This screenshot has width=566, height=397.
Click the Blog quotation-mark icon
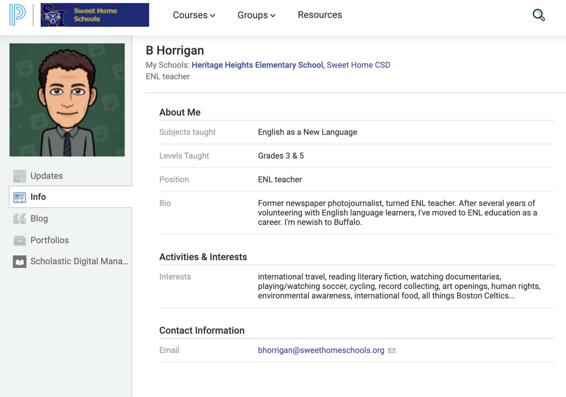(x=19, y=219)
